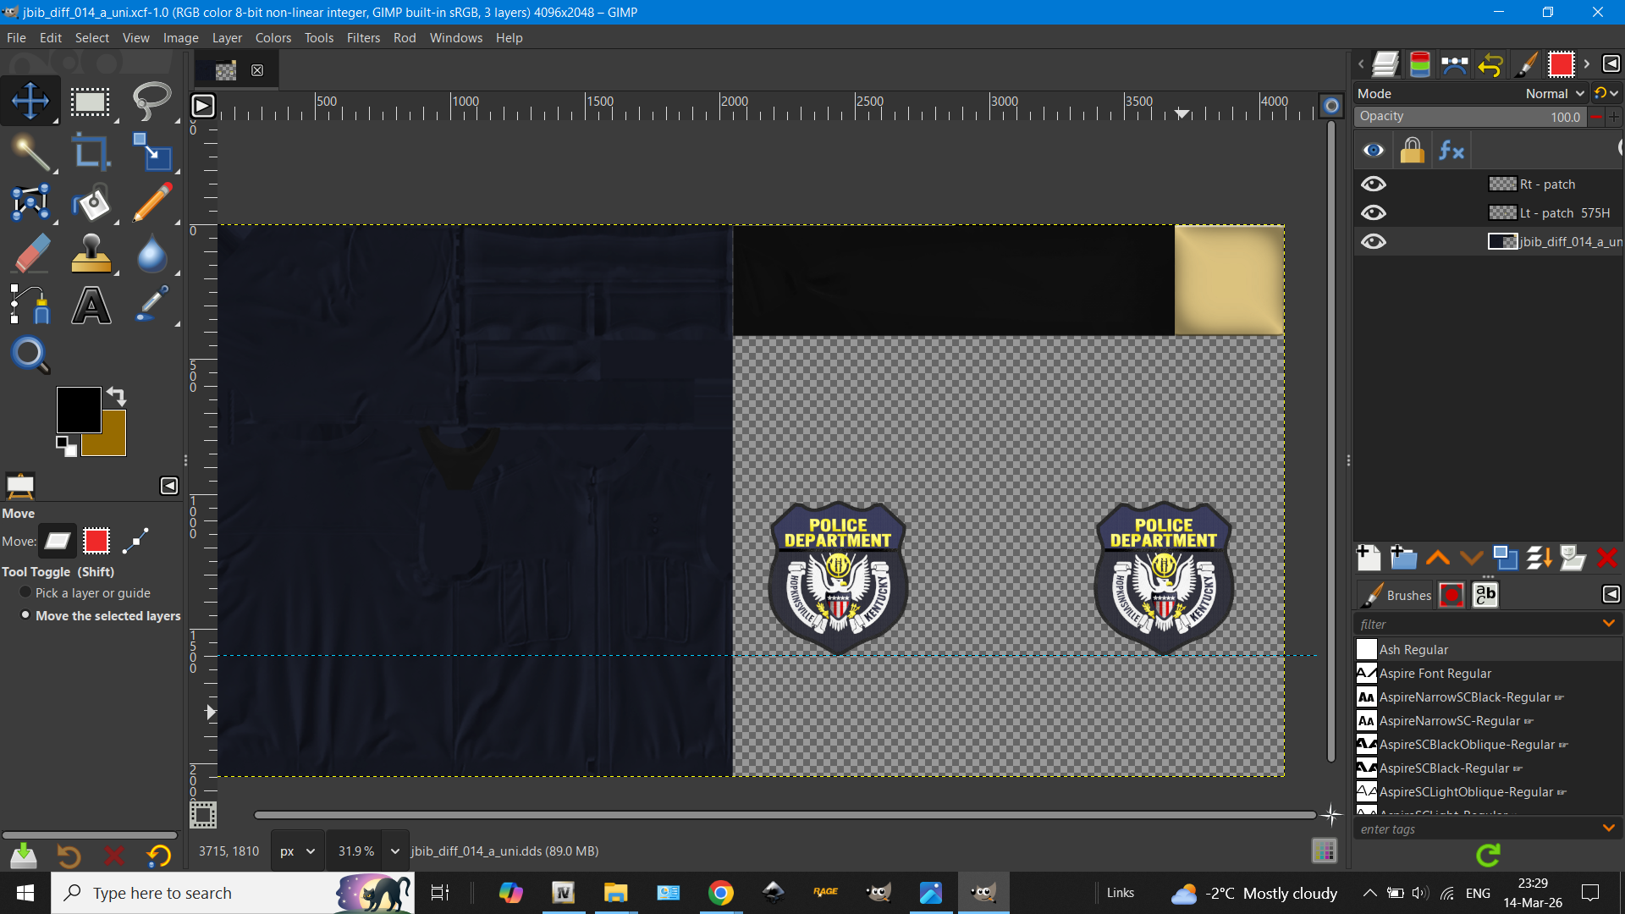Select the Zoom magnifier tool
Image resolution: width=1625 pixels, height=914 pixels.
point(30,355)
